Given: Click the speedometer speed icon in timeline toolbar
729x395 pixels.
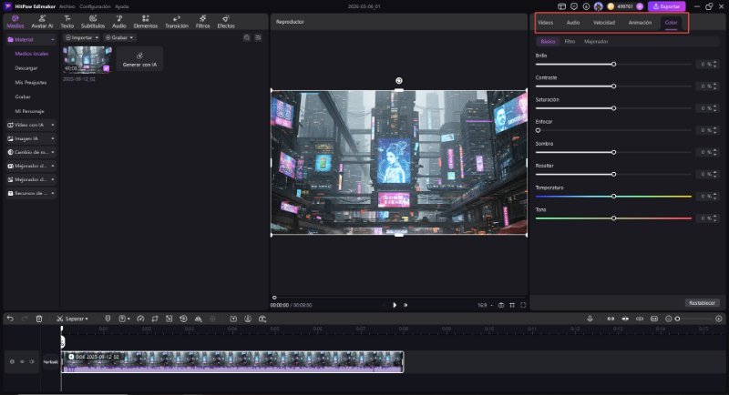Looking at the screenshot, I should 140,319.
